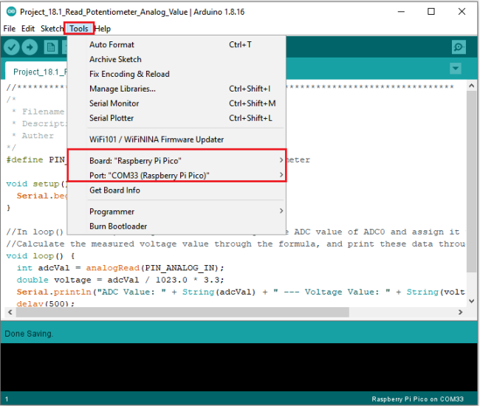Screen dimensions: 480x406
Task: Choose Burn Bootloader
Action: pyautogui.click(x=176, y=226)
